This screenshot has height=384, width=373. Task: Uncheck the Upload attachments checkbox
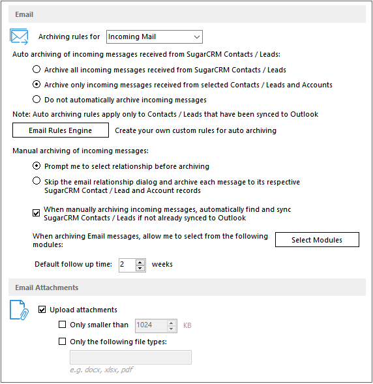point(42,310)
